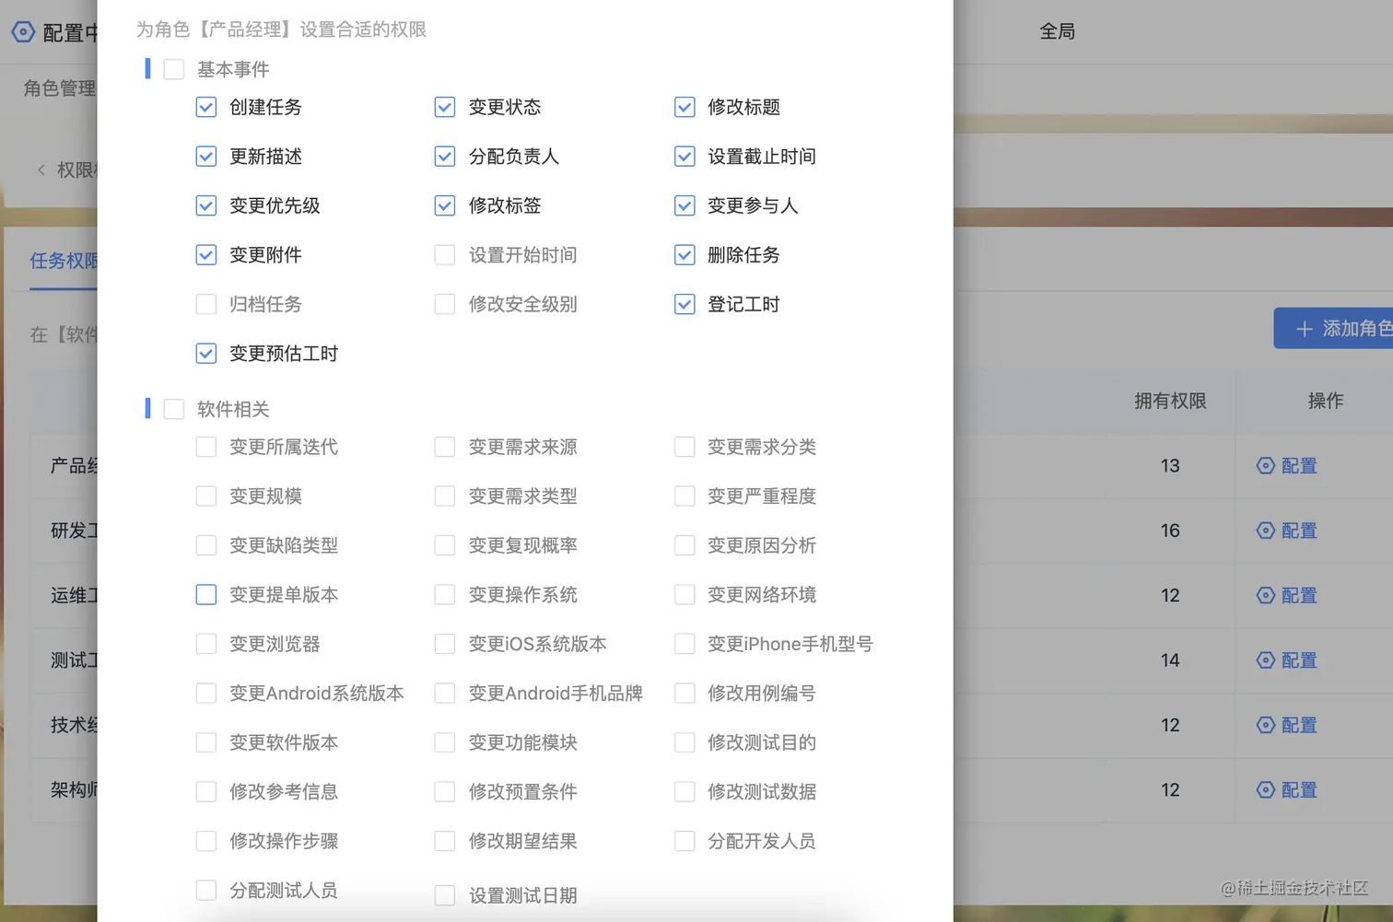The image size is (1393, 922).
Task: Enable 变更iOS系统版本 checkbox
Action: pos(445,644)
